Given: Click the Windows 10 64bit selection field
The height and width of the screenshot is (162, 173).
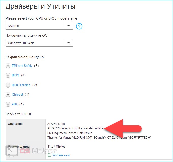Looking at the screenshot, I should (x=35, y=43).
